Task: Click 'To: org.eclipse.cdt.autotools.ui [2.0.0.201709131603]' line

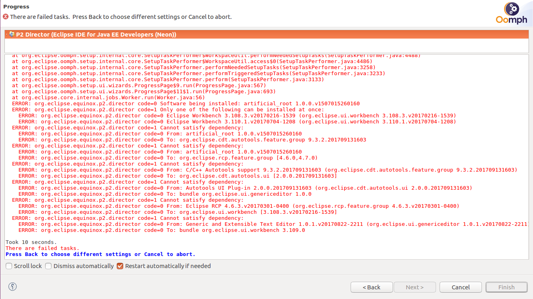Action: (178, 176)
